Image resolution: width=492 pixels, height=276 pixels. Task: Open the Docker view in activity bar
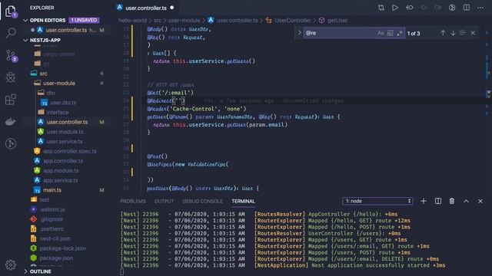10,121
